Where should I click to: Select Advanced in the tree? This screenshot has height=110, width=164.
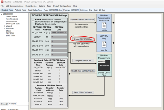point(10,28)
